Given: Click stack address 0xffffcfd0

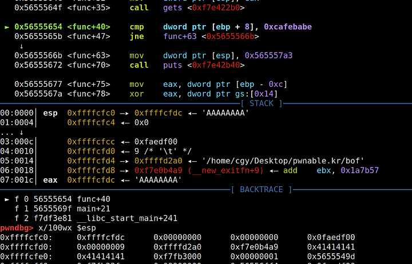Looking at the screenshot, I should click(91, 151).
